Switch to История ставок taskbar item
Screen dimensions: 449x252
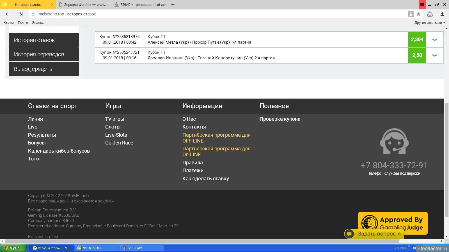click(52, 248)
